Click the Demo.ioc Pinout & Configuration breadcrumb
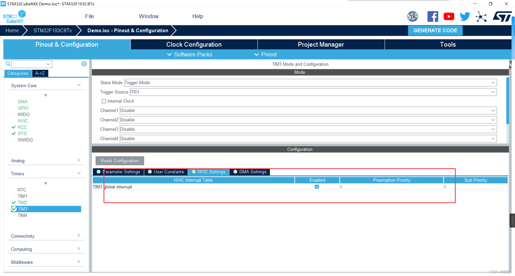The image size is (515, 276). pos(128,31)
